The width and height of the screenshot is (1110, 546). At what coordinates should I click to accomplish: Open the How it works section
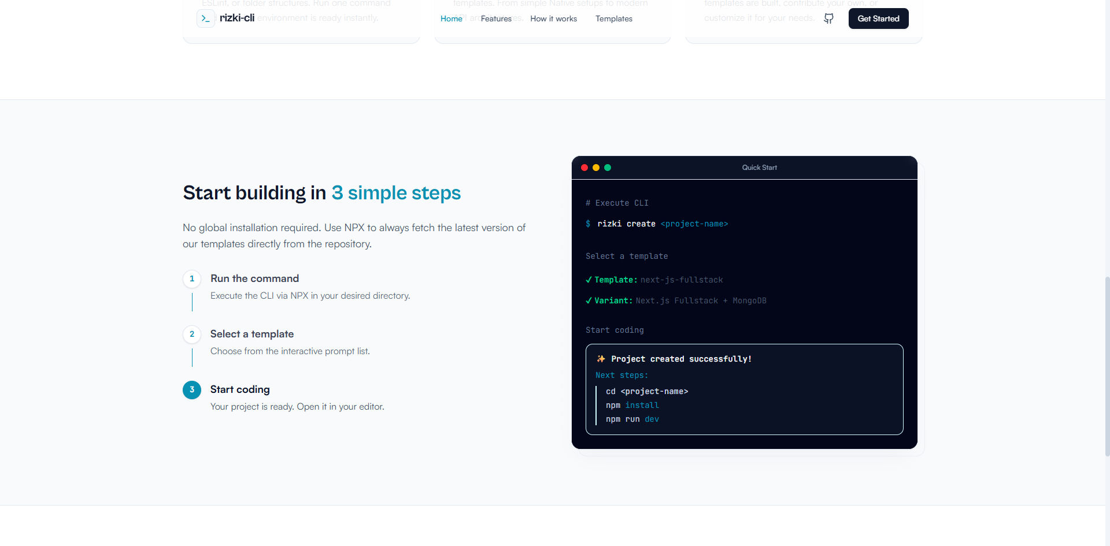tap(553, 18)
